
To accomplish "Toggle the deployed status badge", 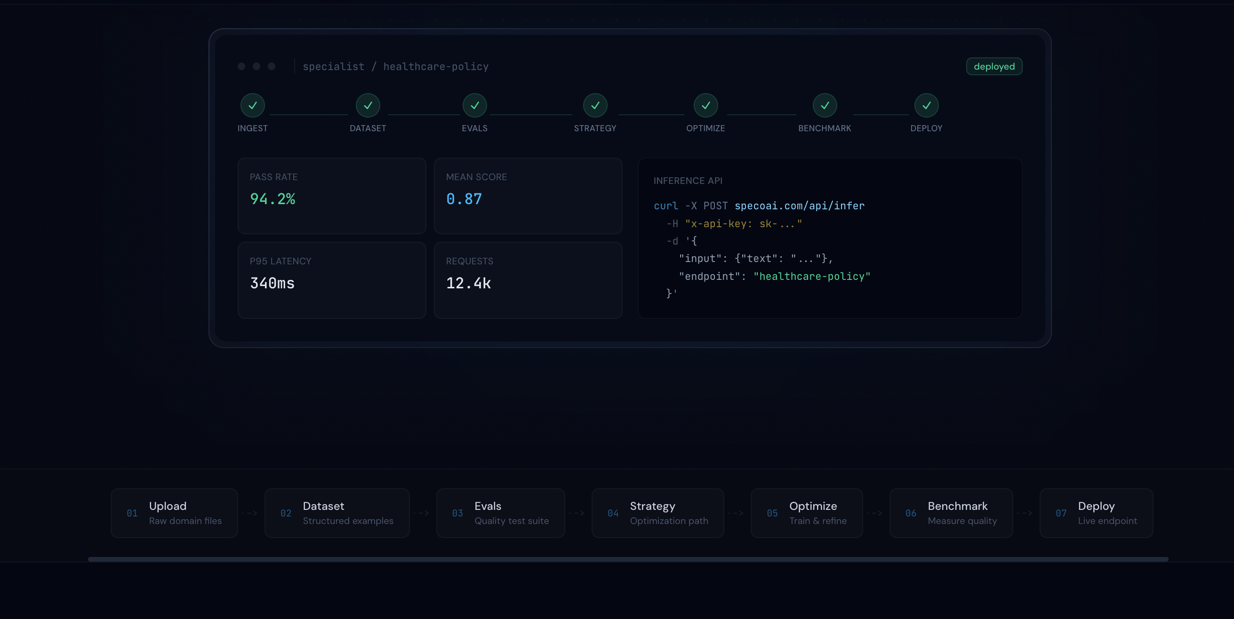I will point(994,66).
